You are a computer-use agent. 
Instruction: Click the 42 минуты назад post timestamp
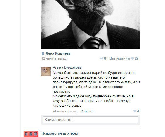54,58
